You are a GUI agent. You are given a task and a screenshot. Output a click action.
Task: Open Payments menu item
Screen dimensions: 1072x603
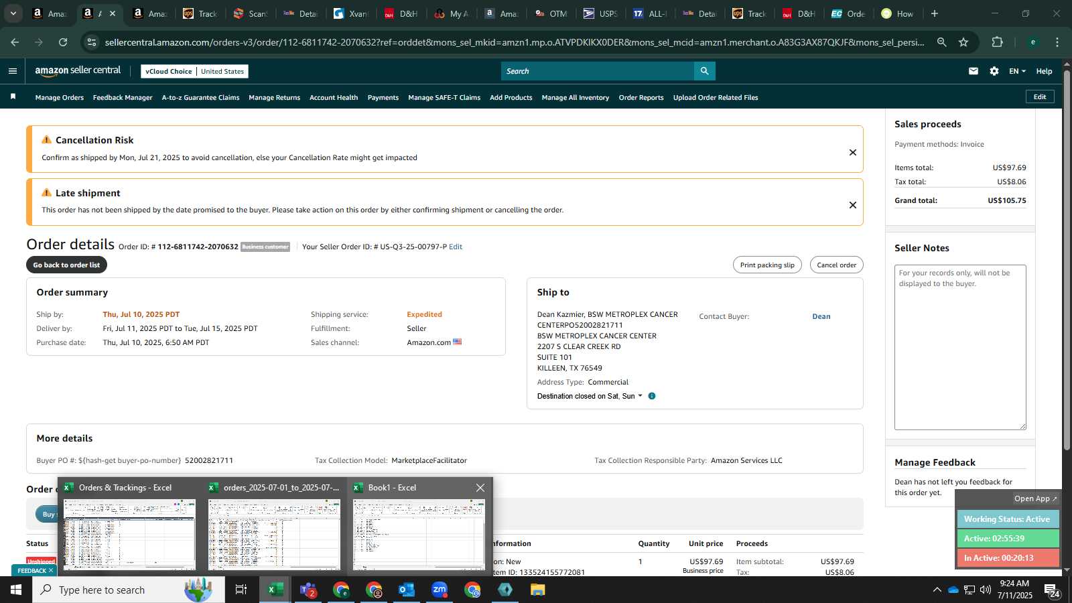click(x=383, y=97)
